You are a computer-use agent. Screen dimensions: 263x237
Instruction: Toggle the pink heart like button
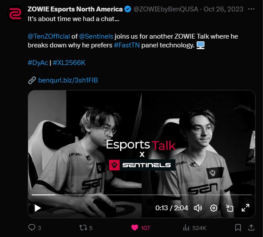coord(135,228)
